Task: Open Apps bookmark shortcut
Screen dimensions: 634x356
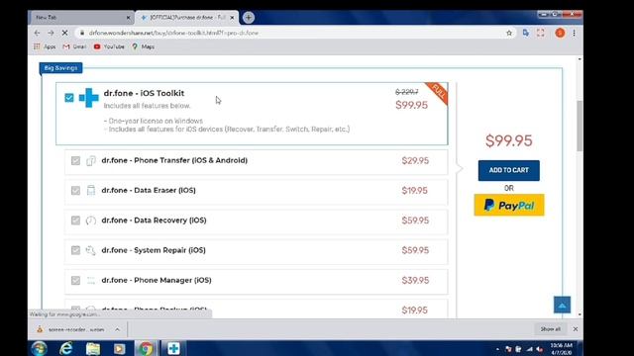Action: (x=45, y=46)
